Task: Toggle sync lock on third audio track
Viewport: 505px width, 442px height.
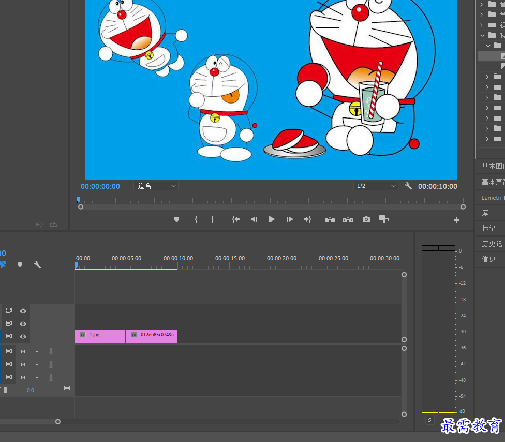Action: click(9, 377)
